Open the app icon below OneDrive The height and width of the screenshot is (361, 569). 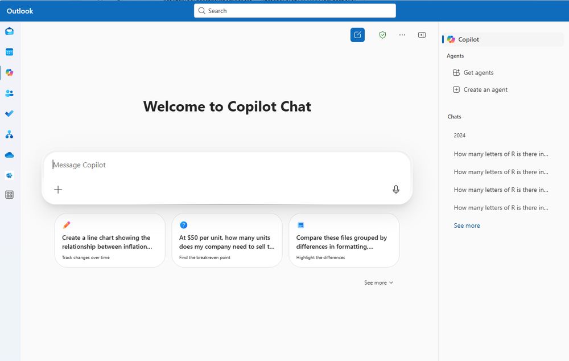[10, 175]
